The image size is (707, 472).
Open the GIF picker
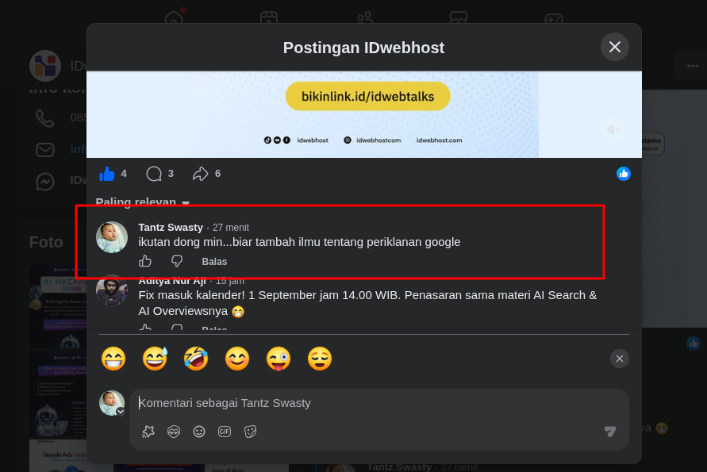225,432
